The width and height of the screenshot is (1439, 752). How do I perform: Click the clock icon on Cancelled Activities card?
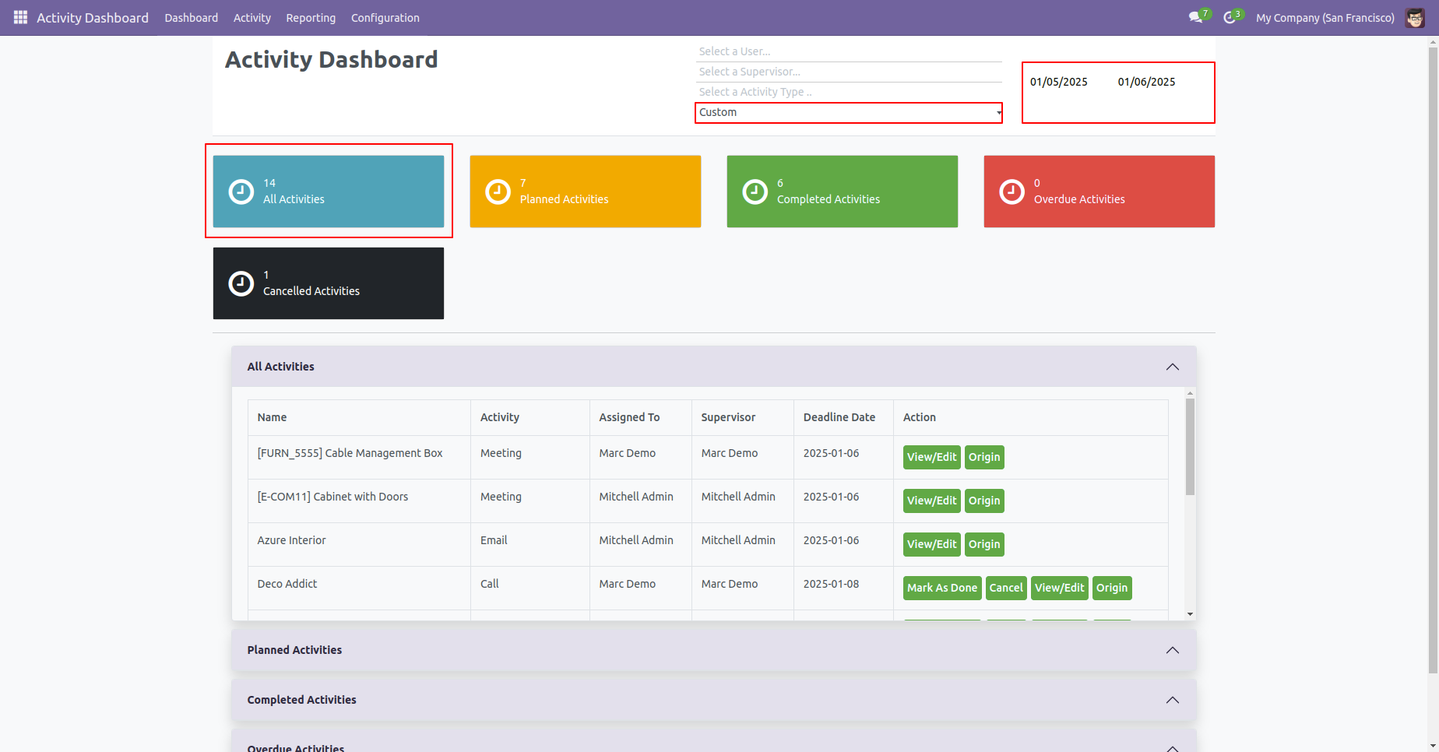click(x=241, y=283)
